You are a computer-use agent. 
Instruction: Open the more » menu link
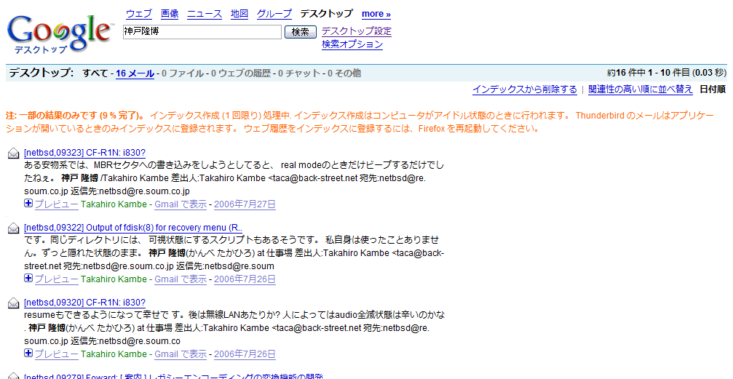click(376, 14)
